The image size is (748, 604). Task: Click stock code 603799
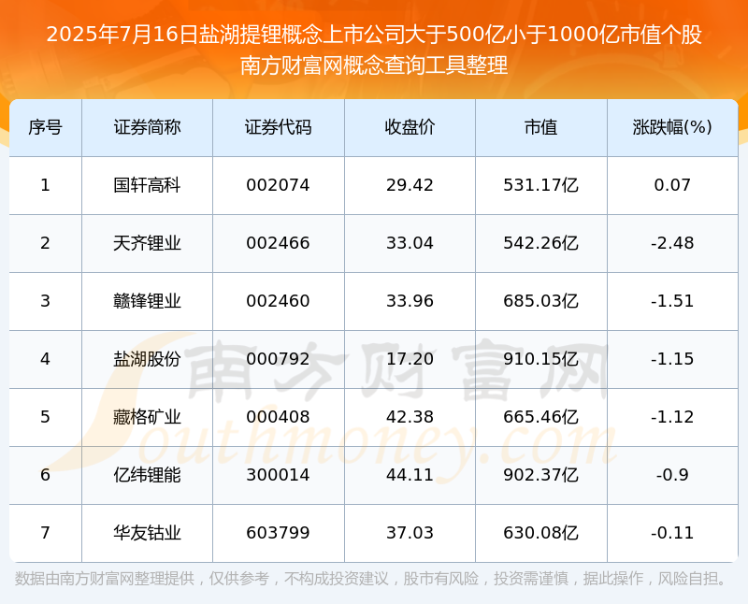278,532
